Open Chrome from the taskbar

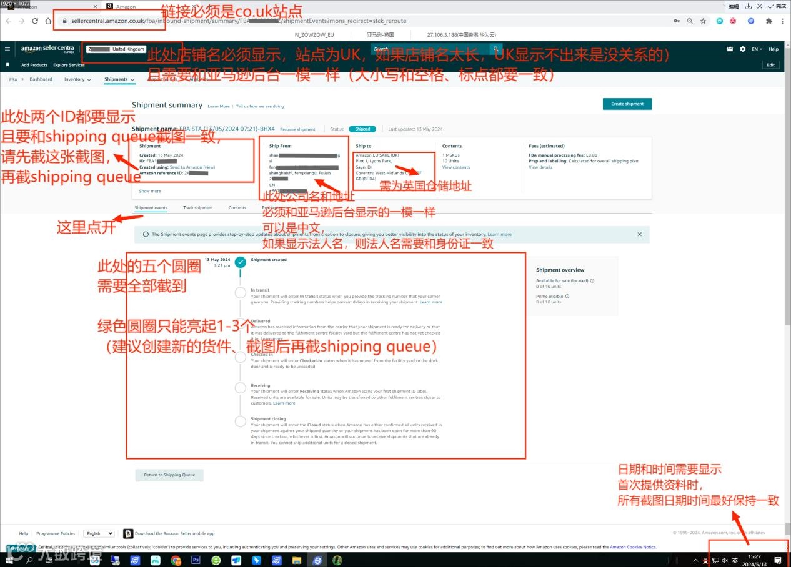point(176,560)
